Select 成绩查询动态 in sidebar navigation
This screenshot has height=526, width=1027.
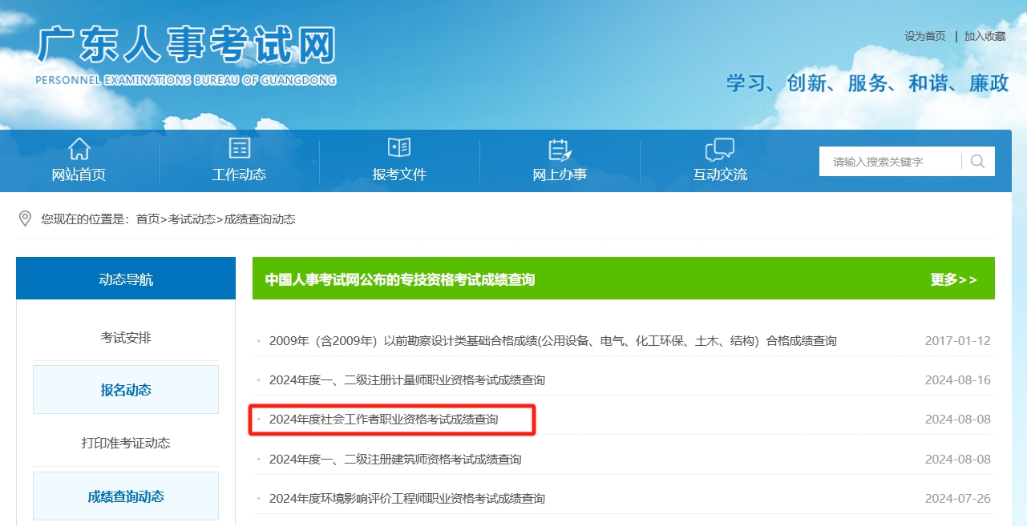pos(126,496)
